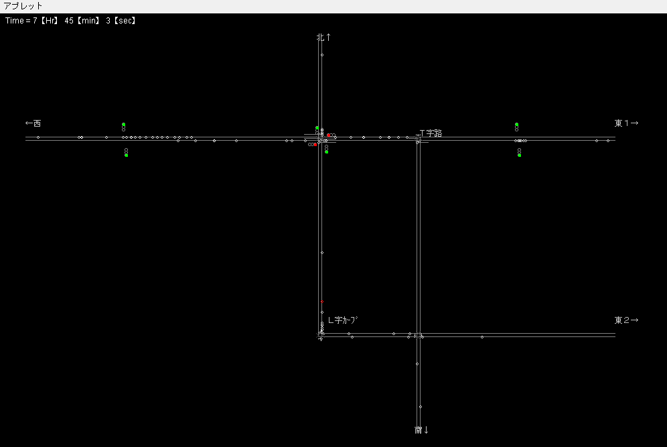Click the 東２→ direction label

(x=626, y=320)
